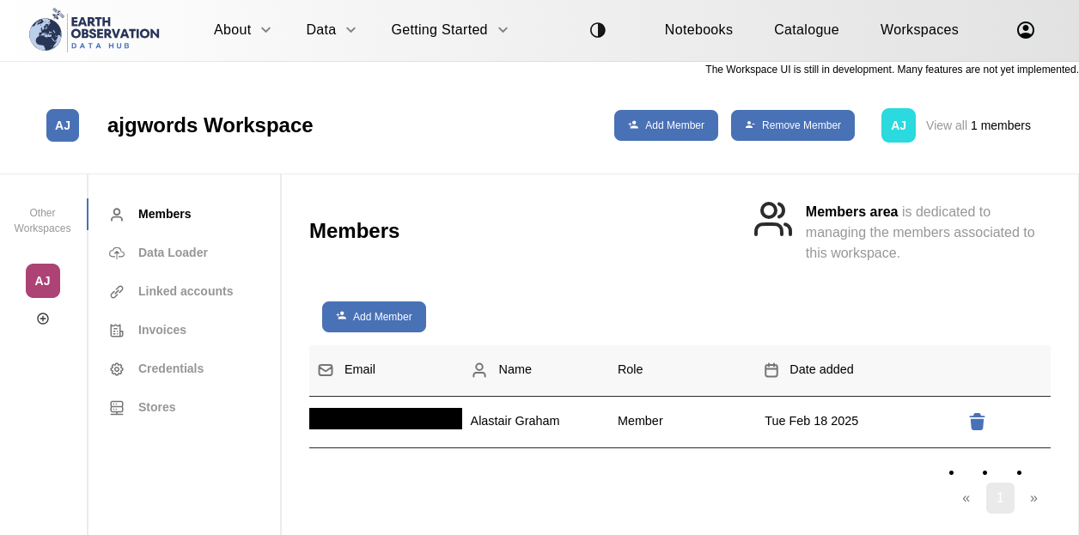This screenshot has height=535, width=1079.
Task: Open the user account profile icon
Action: 1025,30
